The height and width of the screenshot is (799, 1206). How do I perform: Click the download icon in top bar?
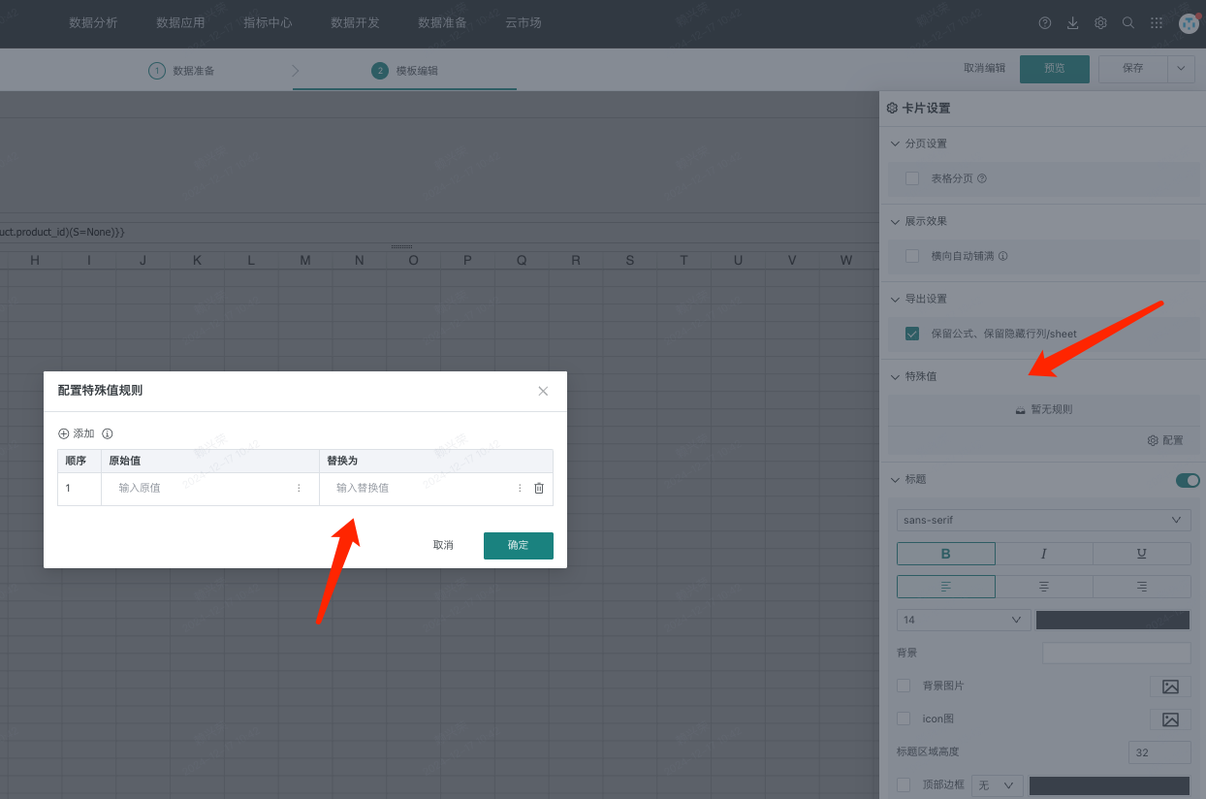tap(1072, 22)
